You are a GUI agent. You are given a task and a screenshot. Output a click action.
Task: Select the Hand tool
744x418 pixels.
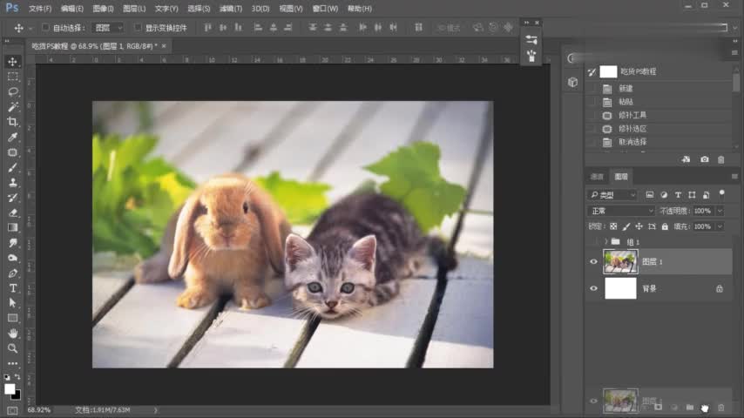coord(13,333)
